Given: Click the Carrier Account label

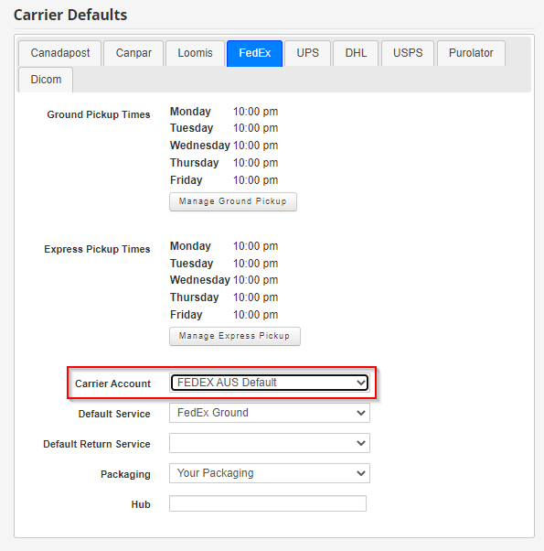Looking at the screenshot, I should click(112, 384).
